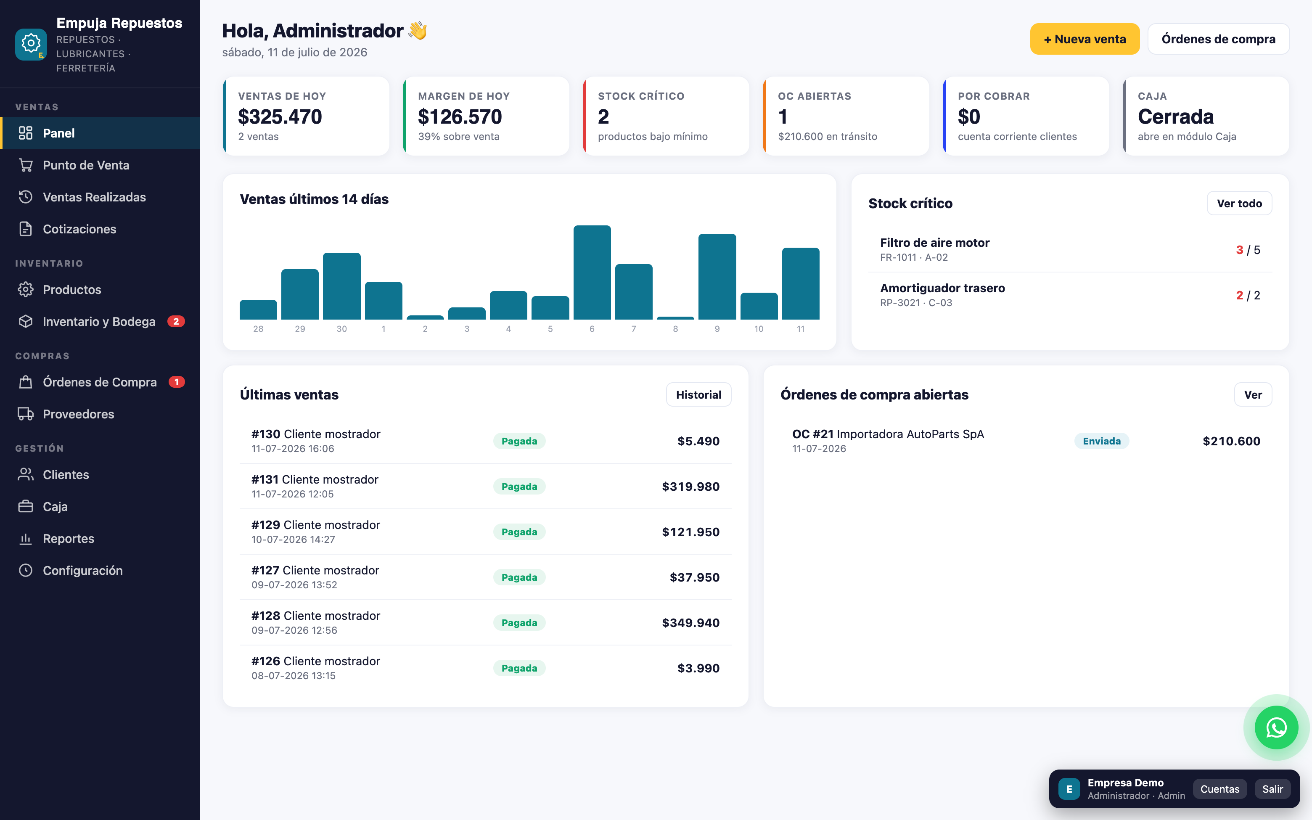This screenshot has height=820, width=1312.
Task: Click the Empresa Demo account name
Action: (x=1125, y=783)
